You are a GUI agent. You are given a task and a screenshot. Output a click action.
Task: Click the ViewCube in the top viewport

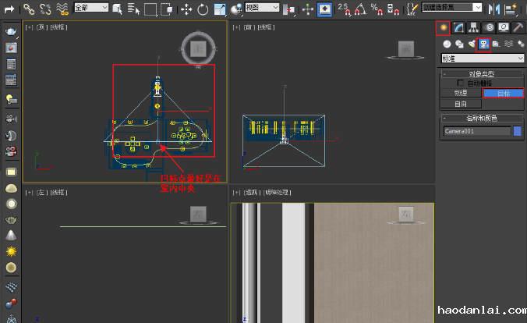(198, 49)
